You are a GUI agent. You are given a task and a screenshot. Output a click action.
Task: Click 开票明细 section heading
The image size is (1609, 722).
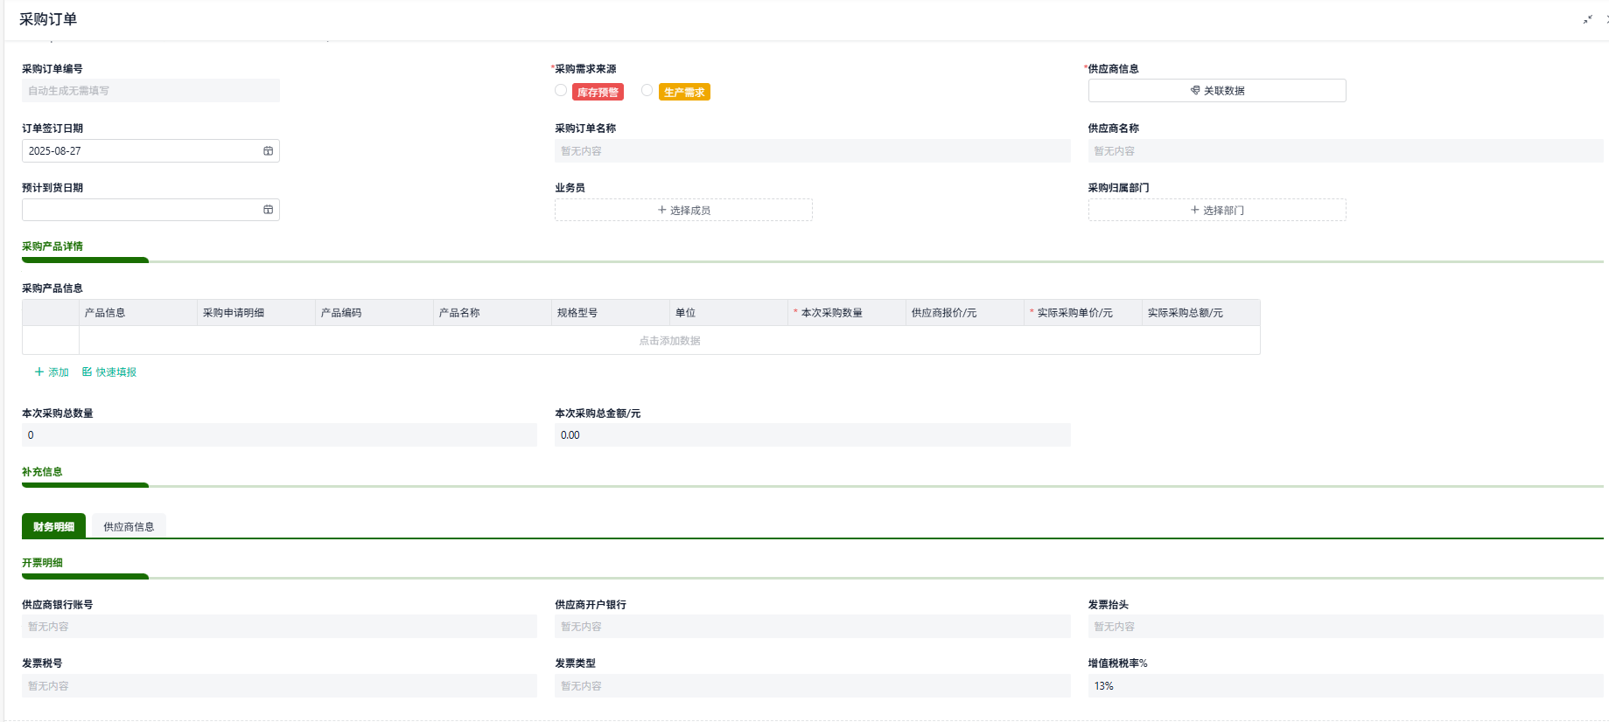pos(42,563)
